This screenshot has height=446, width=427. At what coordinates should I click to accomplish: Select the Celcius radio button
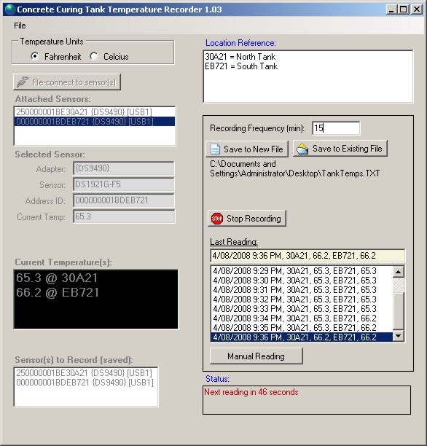click(94, 56)
